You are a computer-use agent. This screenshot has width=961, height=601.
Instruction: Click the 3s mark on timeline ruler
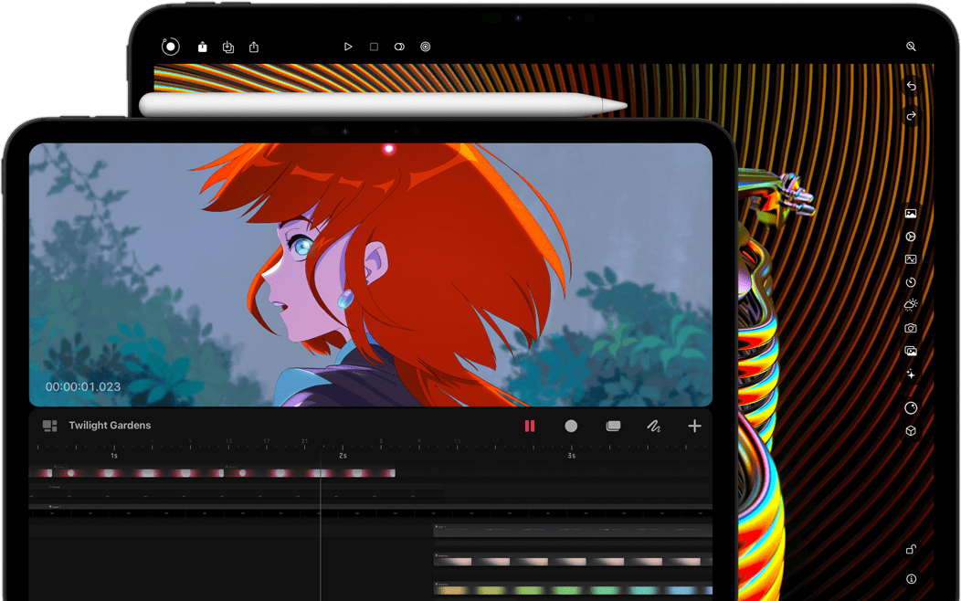click(x=571, y=456)
